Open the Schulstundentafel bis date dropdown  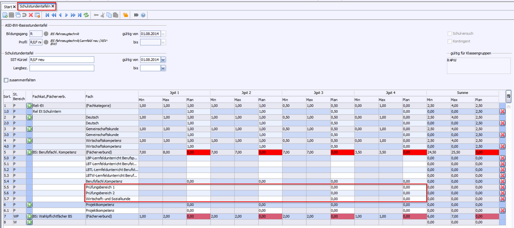pyautogui.click(x=163, y=68)
